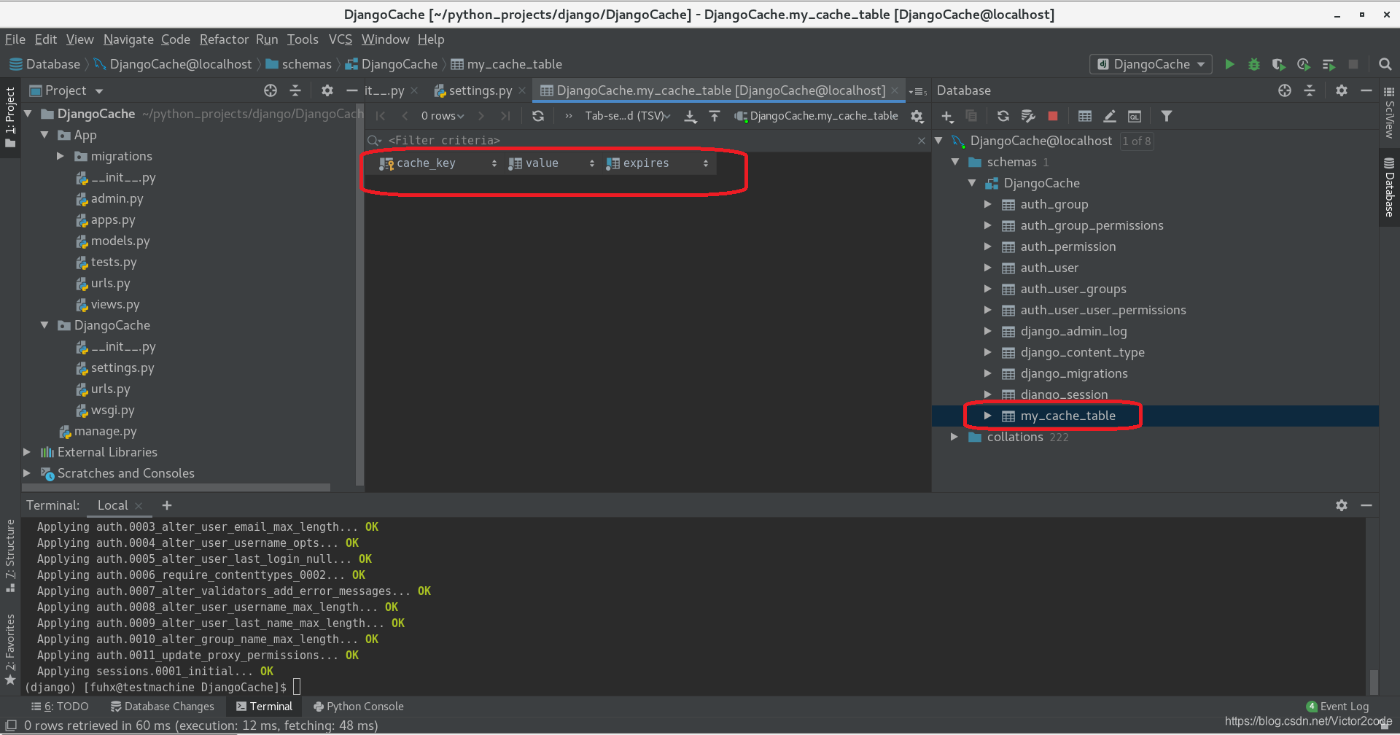Show the hidden editor tabs list

(918, 91)
